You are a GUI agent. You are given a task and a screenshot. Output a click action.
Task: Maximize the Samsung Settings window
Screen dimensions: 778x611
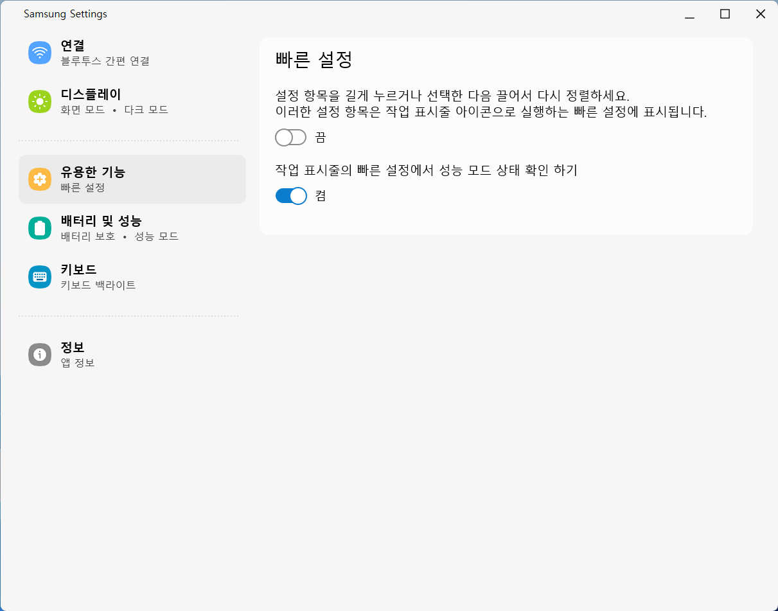pyautogui.click(x=725, y=14)
